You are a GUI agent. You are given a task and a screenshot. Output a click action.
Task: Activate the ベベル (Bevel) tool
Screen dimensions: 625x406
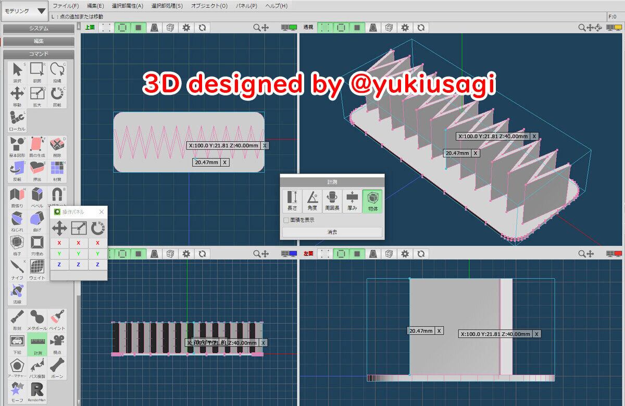(37, 198)
